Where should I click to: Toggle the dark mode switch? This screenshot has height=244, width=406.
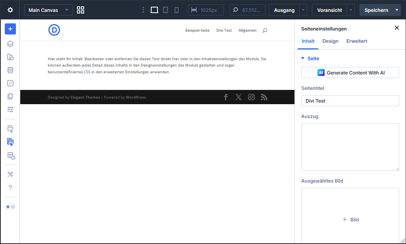[10, 207]
